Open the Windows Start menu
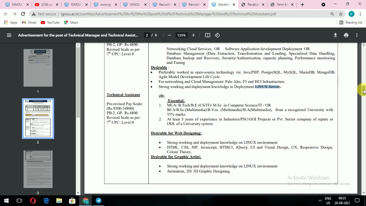Viewport: 366px width, 206px height. pyautogui.click(x=6, y=201)
